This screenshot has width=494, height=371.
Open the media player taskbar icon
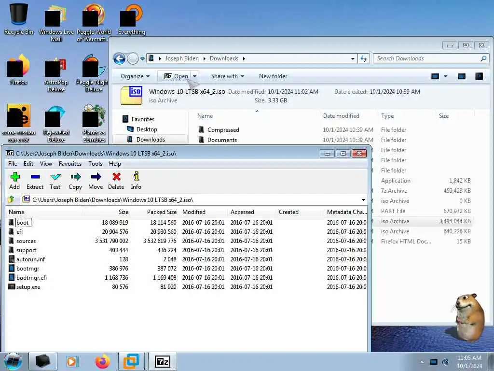click(72, 361)
